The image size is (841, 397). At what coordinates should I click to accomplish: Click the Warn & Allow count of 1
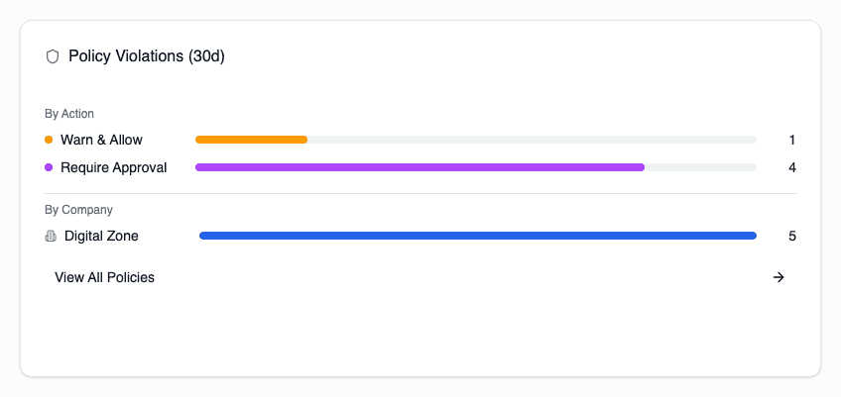click(792, 140)
